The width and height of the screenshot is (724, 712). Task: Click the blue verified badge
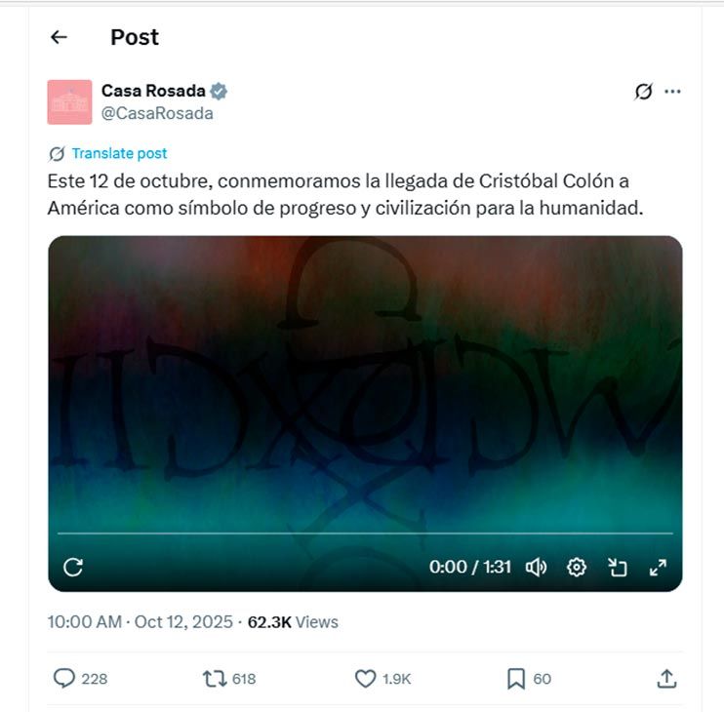219,92
